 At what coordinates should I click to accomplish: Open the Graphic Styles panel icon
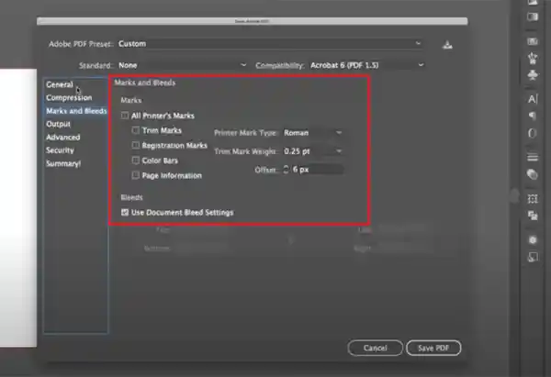click(x=533, y=257)
